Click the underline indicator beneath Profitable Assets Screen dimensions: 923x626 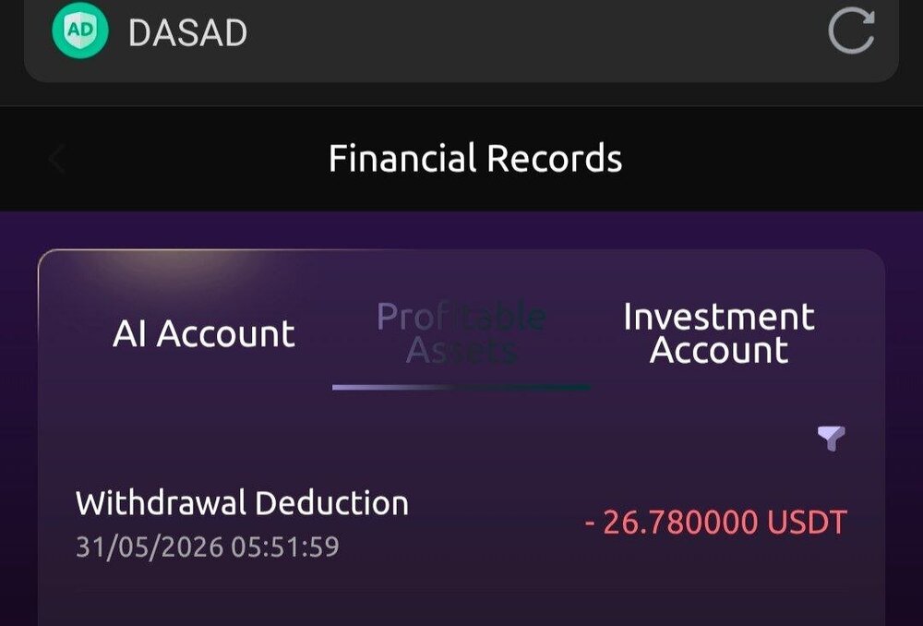pyautogui.click(x=461, y=387)
